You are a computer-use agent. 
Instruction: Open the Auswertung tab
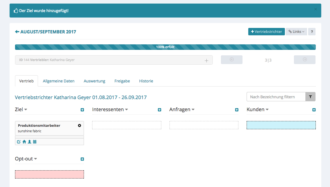(x=94, y=81)
